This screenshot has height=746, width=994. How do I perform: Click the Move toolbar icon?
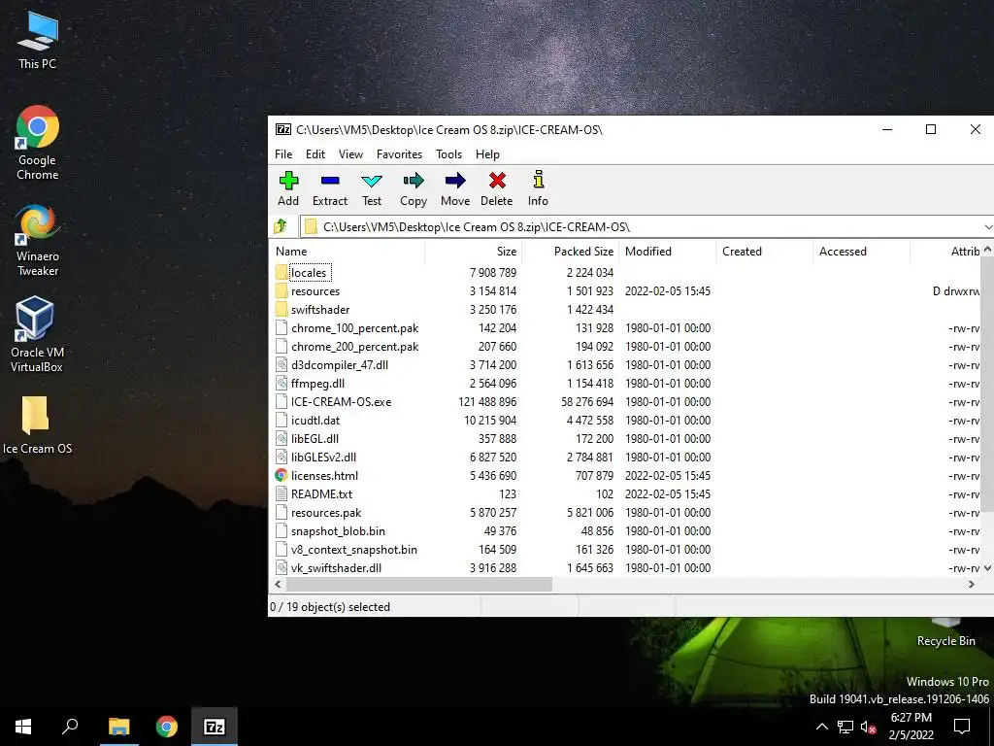pyautogui.click(x=455, y=181)
